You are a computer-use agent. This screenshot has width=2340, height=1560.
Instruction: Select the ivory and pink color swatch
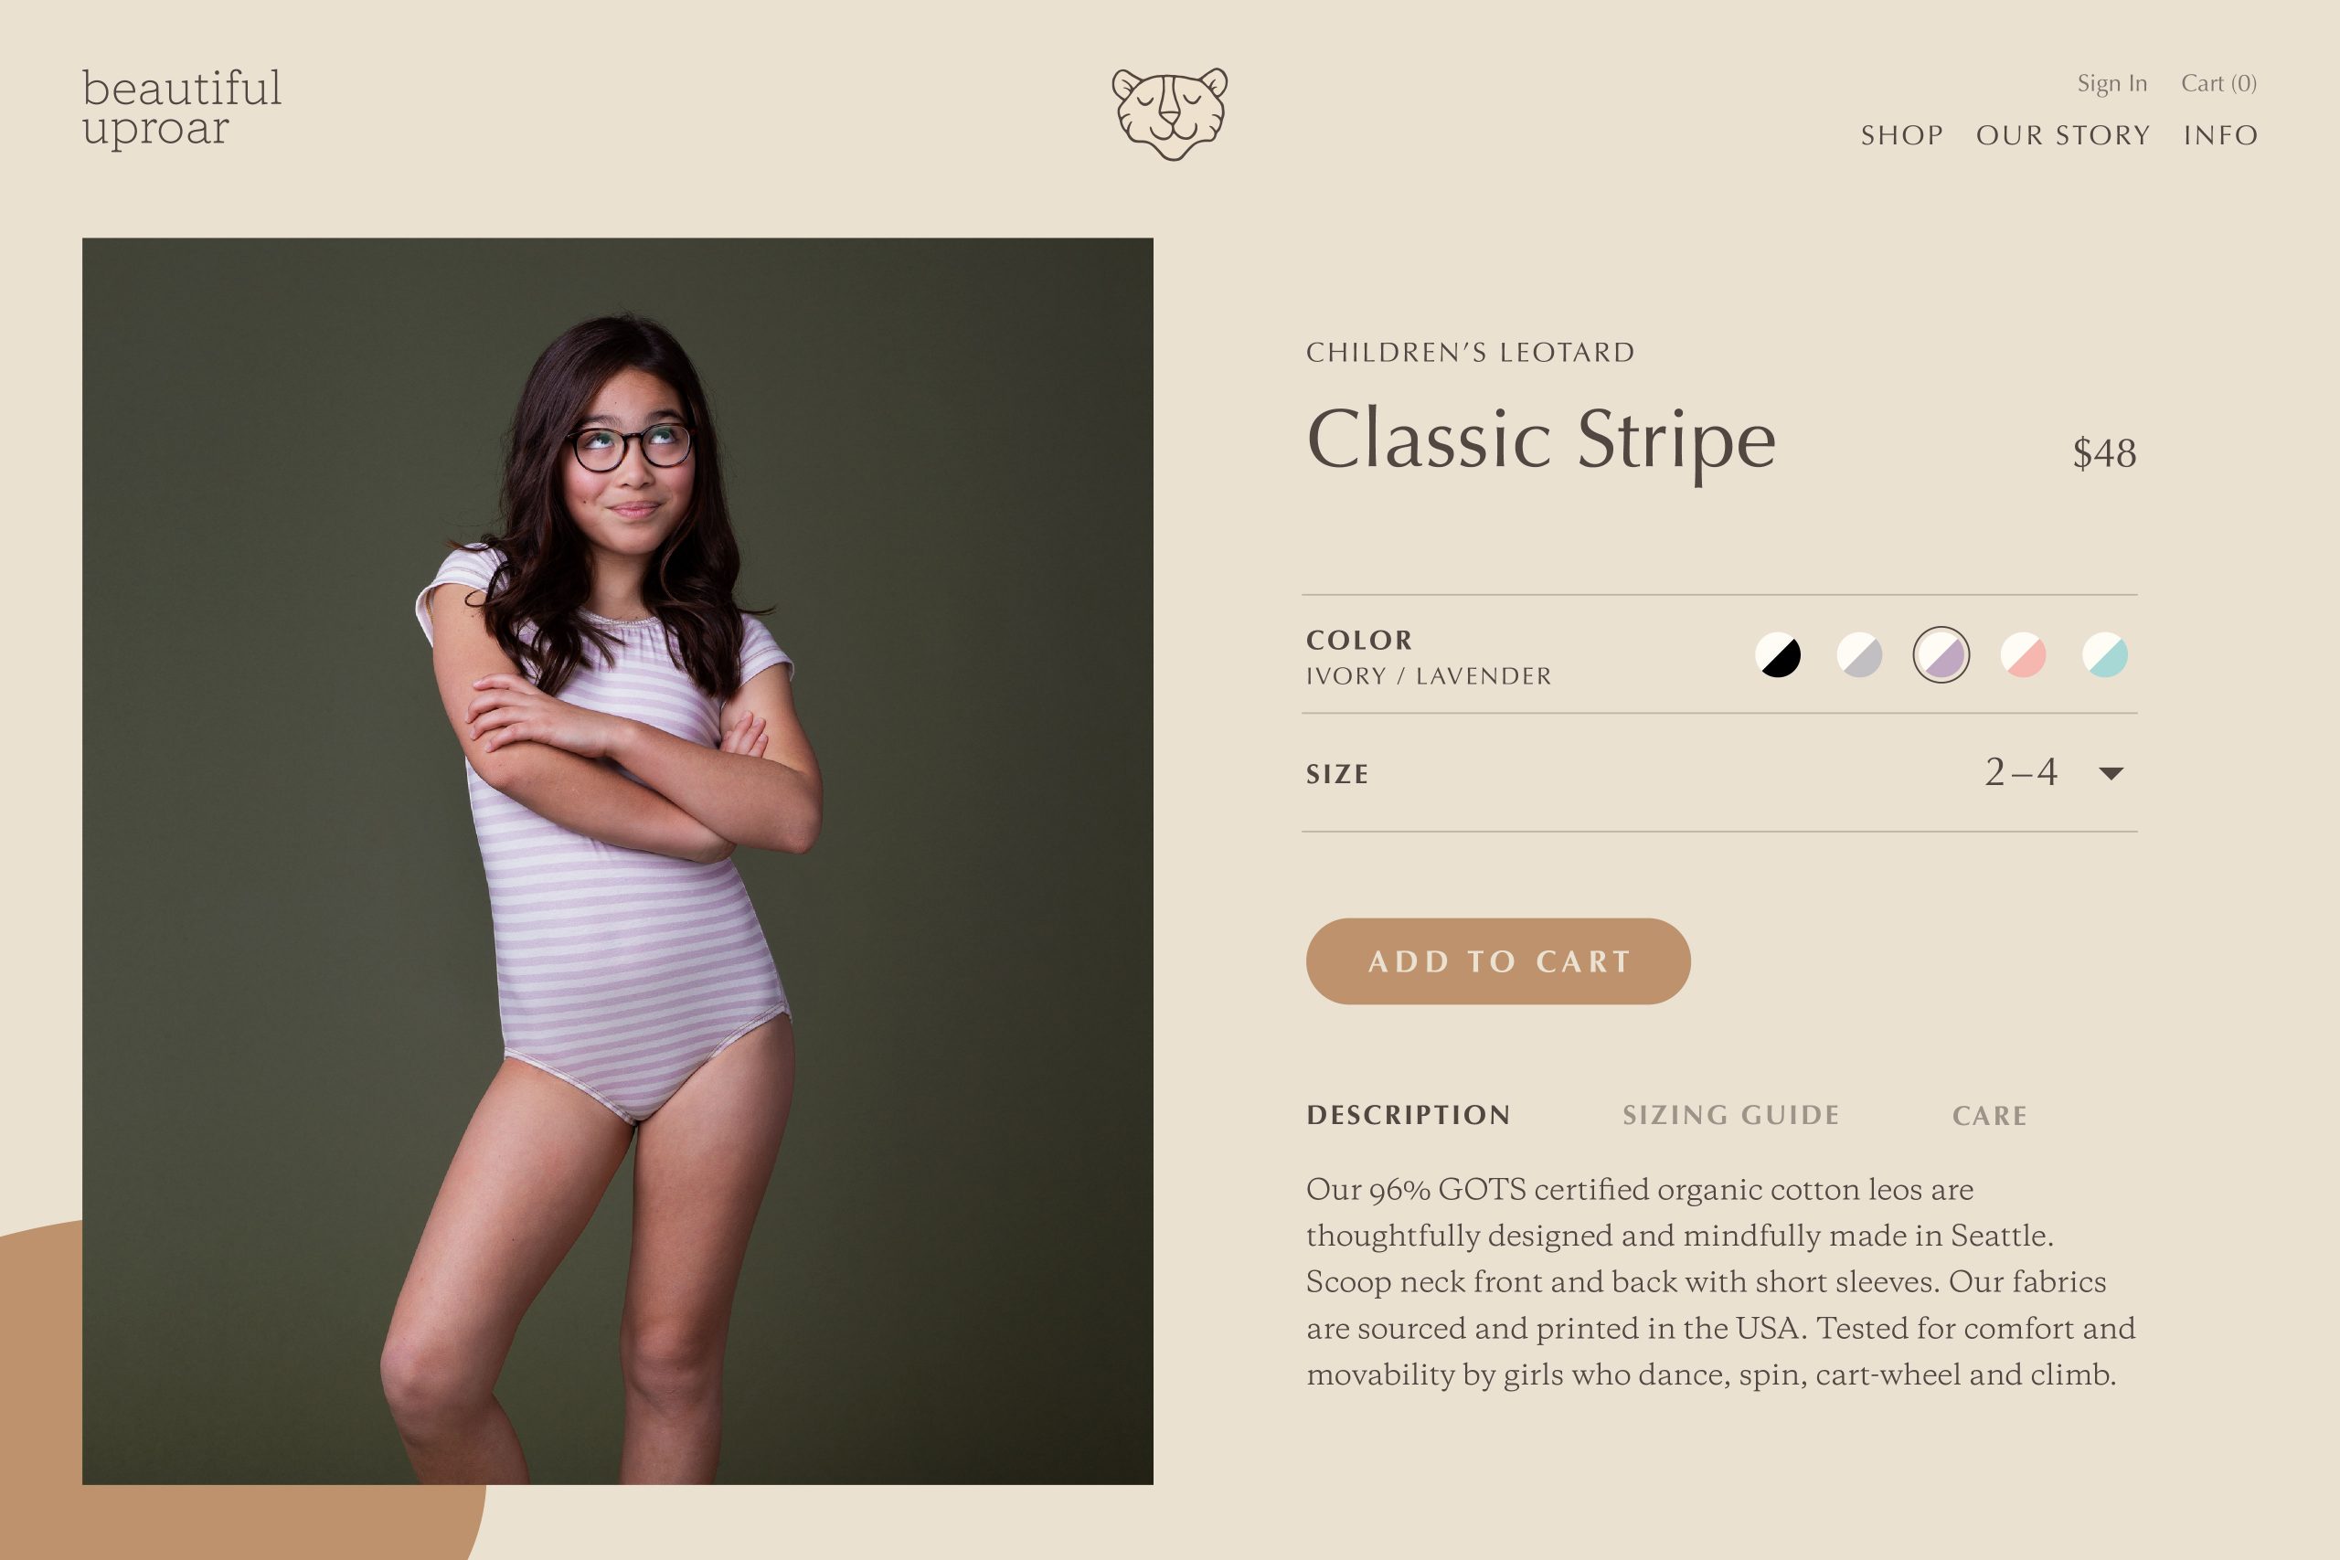click(x=2023, y=654)
